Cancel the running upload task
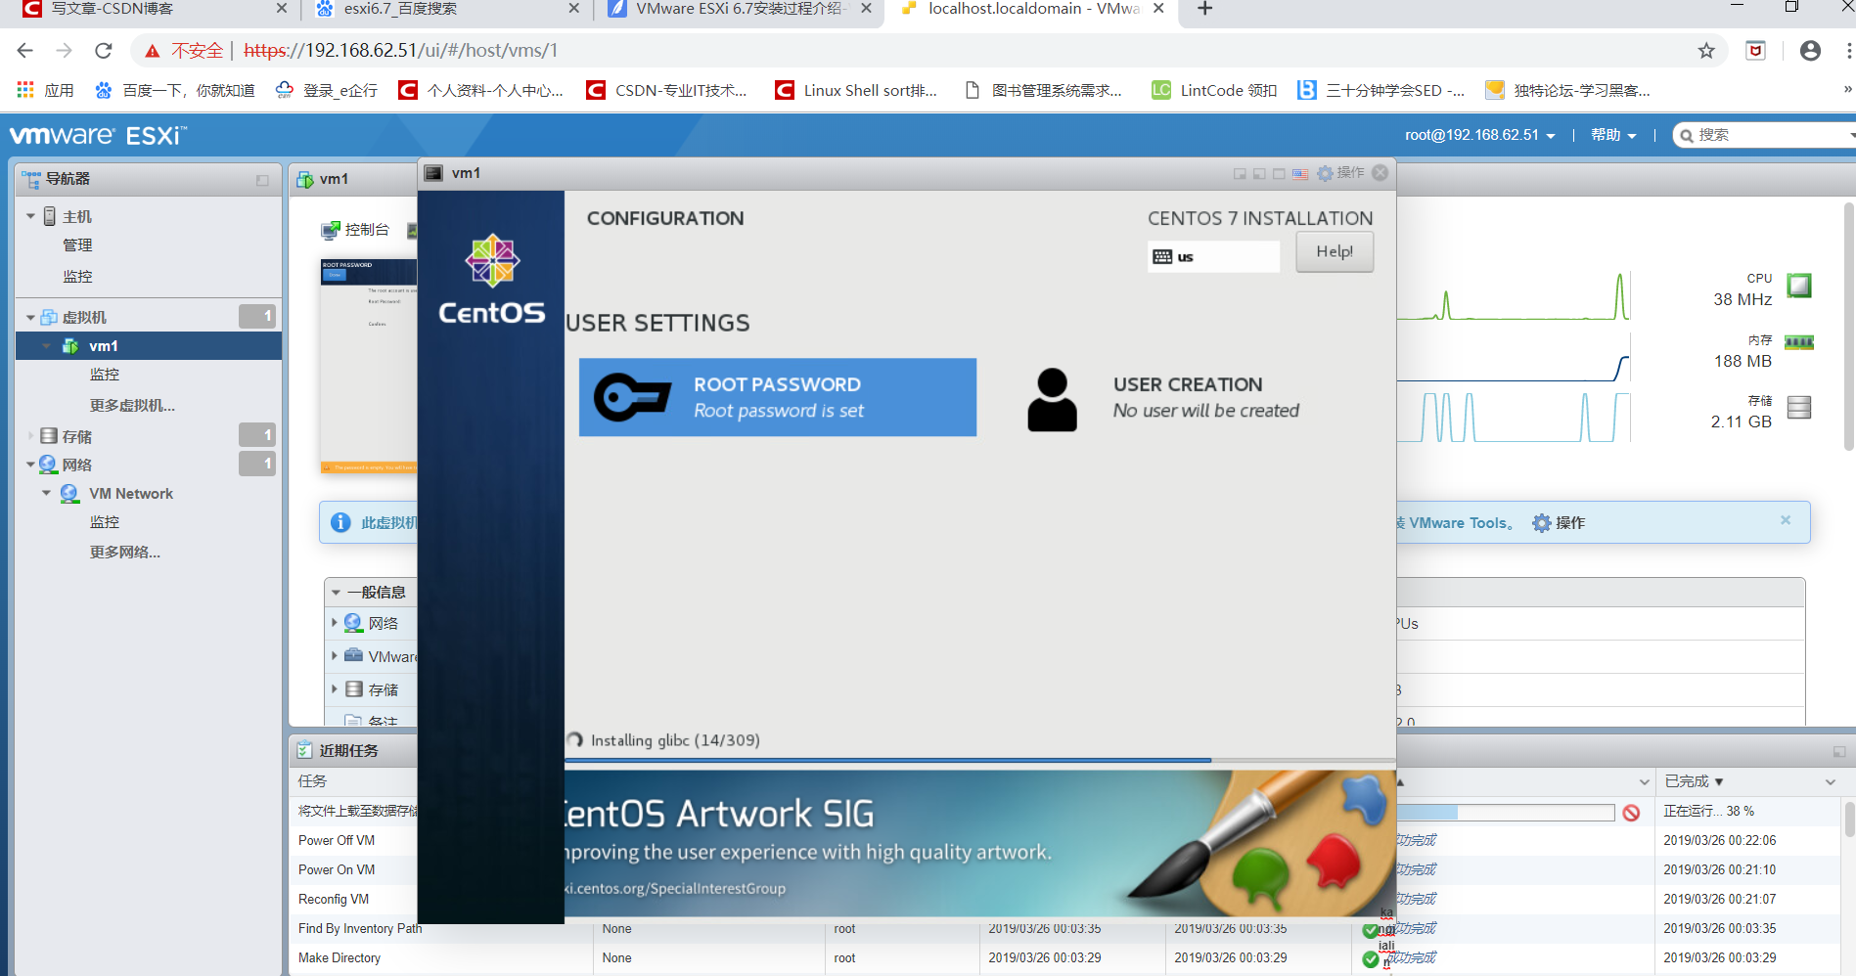Screen dimensions: 1856x976 1631,813
